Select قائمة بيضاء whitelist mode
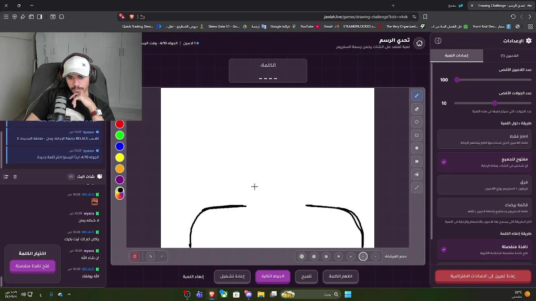This screenshot has width=536, height=301. (484, 208)
